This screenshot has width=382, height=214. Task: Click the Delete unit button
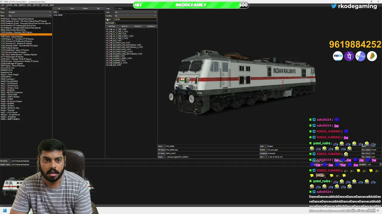[85, 8]
